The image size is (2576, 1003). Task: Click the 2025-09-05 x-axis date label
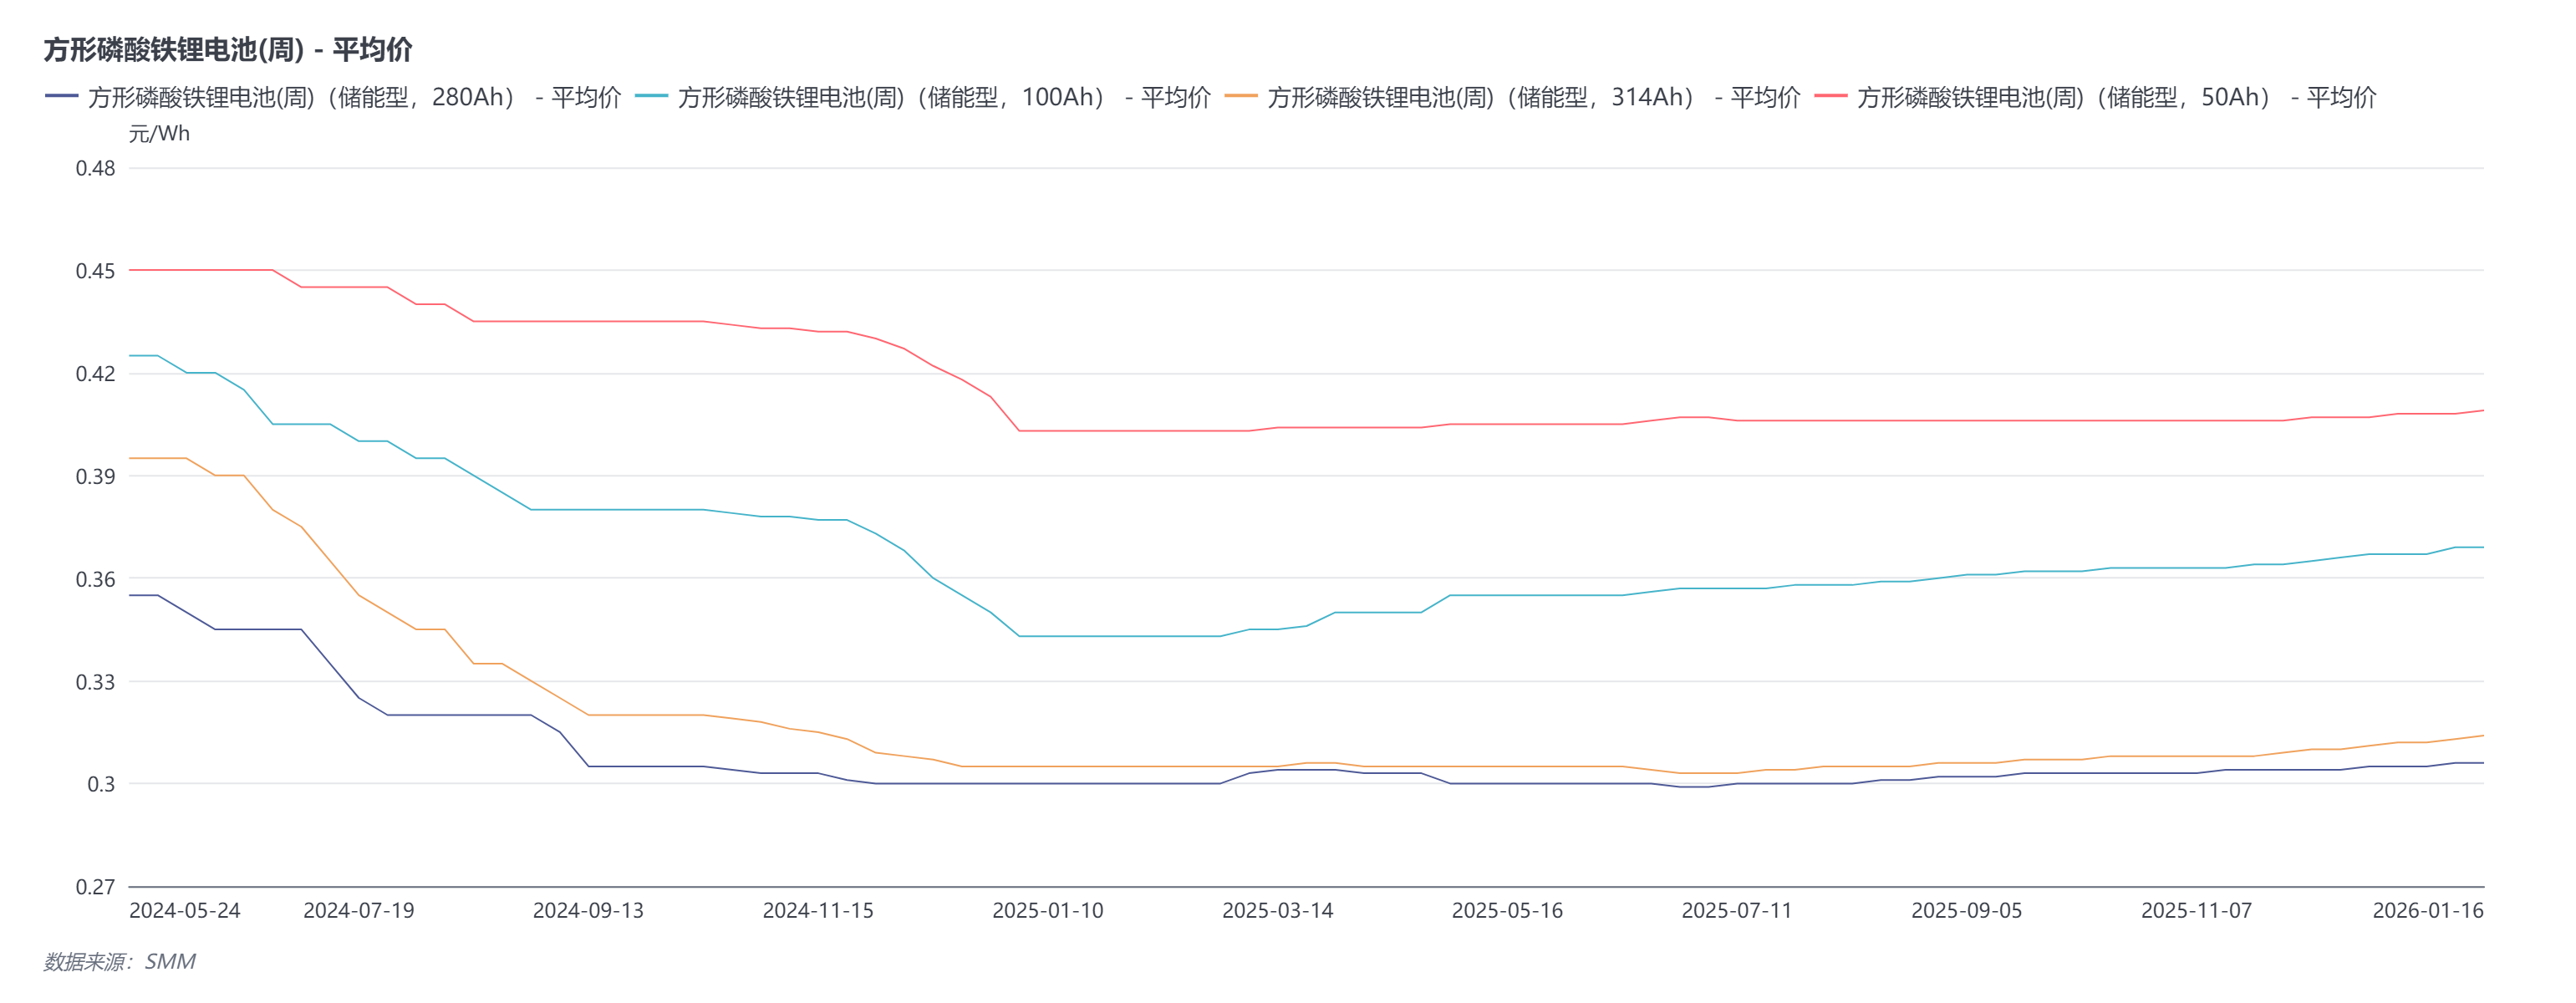(x=1966, y=910)
